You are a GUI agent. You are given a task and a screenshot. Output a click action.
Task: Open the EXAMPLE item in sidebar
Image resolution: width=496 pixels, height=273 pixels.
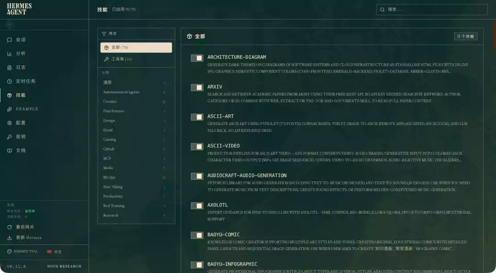[x=27, y=109]
